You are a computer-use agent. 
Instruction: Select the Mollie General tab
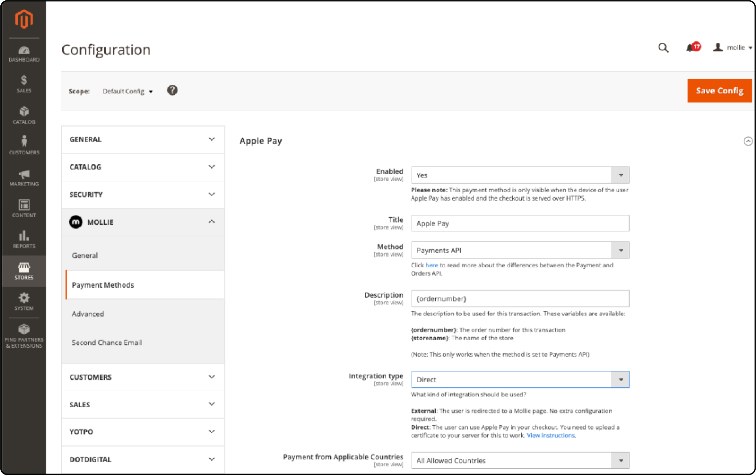[85, 255]
